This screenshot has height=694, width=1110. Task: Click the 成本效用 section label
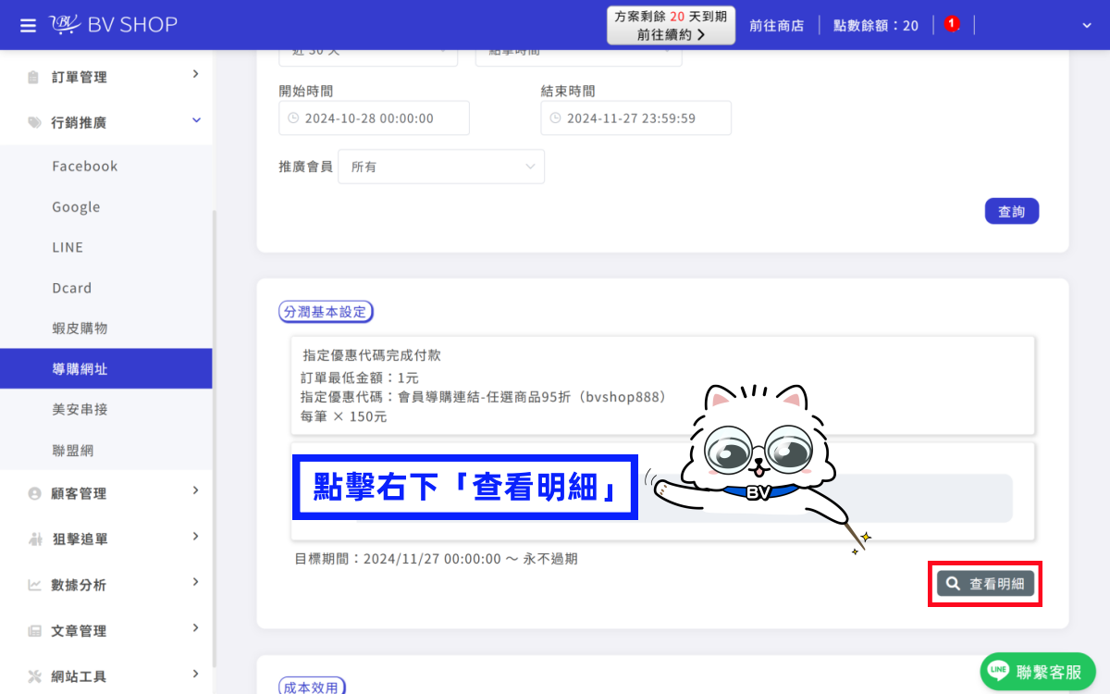point(313,687)
